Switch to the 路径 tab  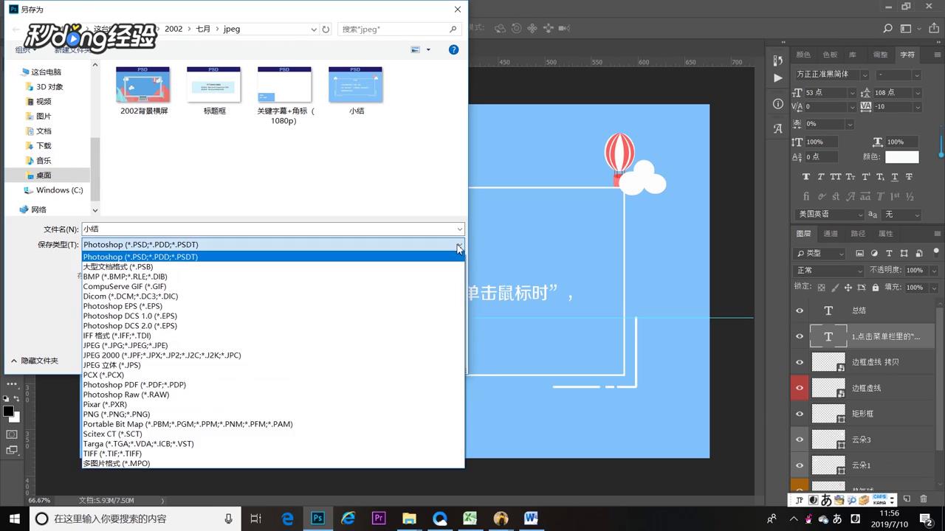(x=858, y=234)
